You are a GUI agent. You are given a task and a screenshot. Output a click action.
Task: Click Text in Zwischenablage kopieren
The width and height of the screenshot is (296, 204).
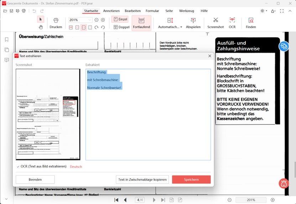[142, 179]
